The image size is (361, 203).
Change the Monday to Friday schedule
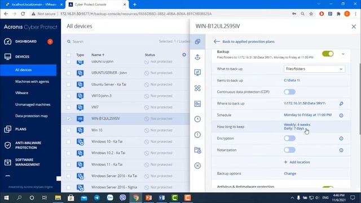coord(307,115)
